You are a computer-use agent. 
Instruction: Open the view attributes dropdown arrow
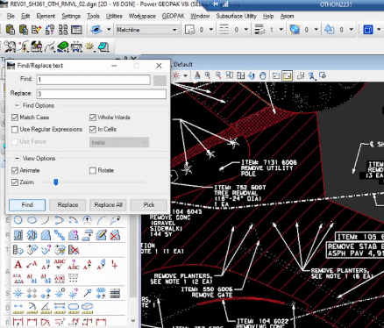click(185, 76)
